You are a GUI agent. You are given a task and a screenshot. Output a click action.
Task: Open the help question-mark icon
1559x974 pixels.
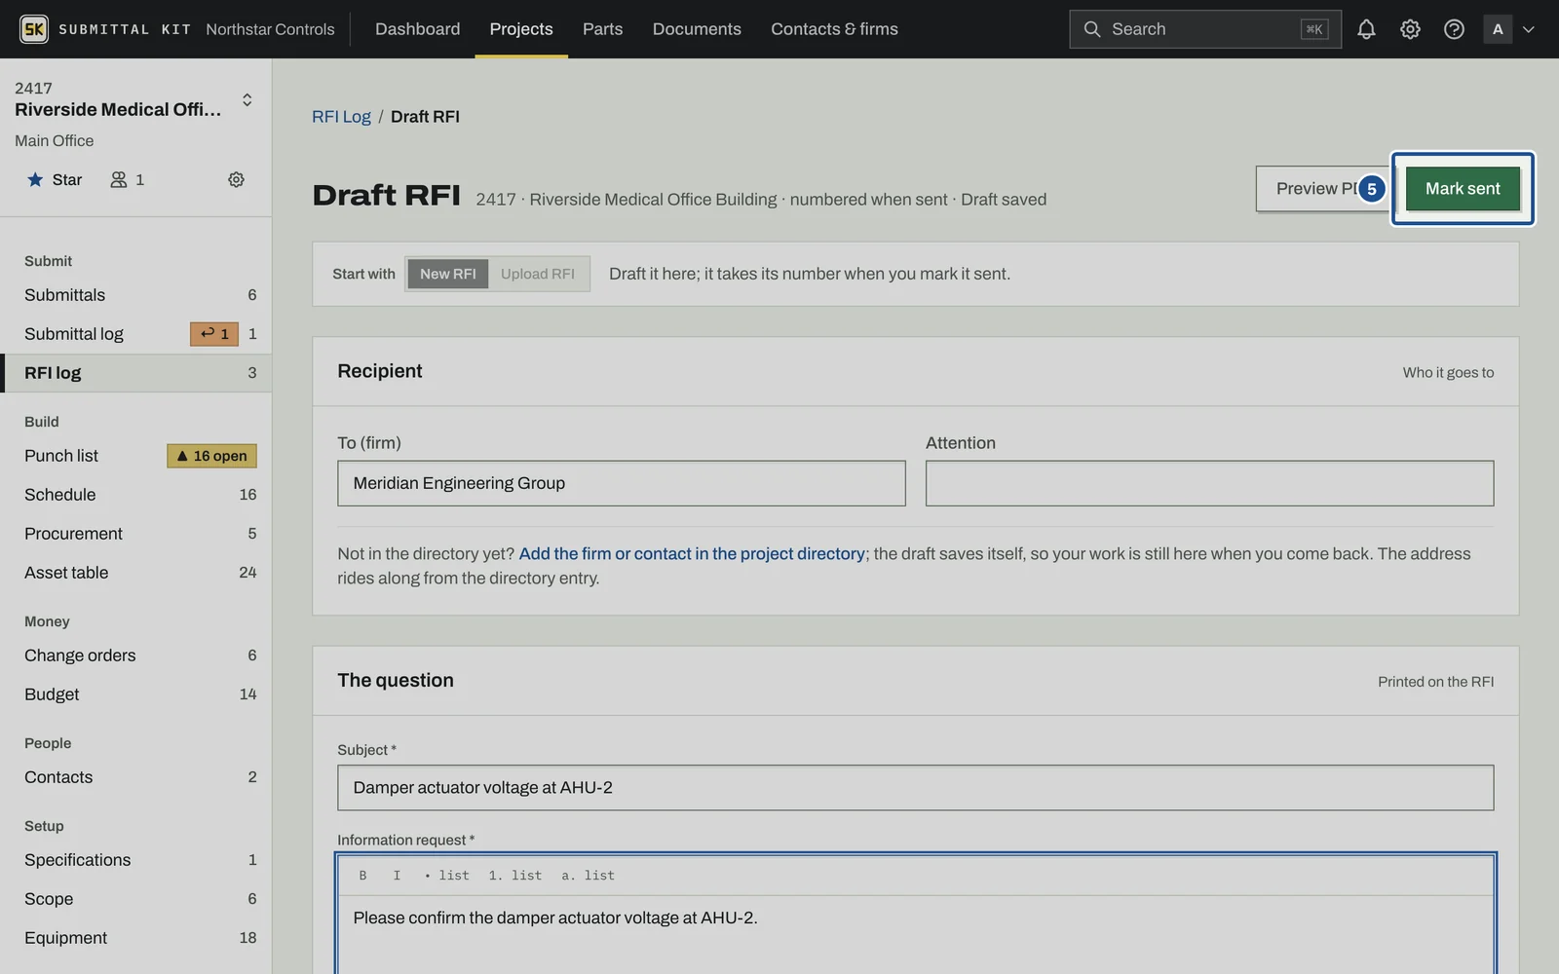pos(1454,29)
